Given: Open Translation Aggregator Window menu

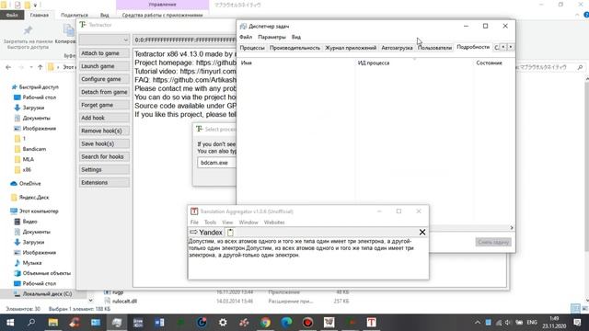Looking at the screenshot, I should click(x=248, y=223).
